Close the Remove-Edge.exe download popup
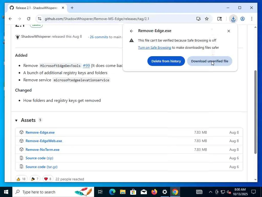The height and width of the screenshot is (197, 262). pyautogui.click(x=229, y=31)
